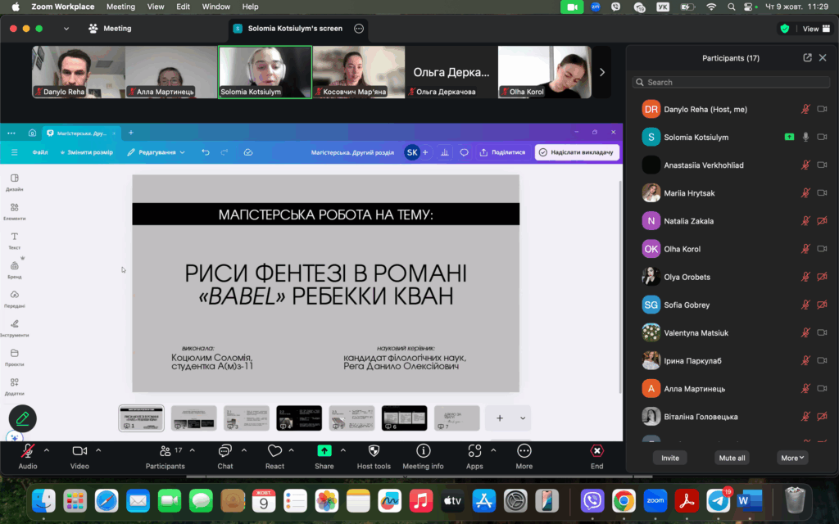The height and width of the screenshot is (524, 839).
Task: Click the Mute all button
Action: click(731, 458)
